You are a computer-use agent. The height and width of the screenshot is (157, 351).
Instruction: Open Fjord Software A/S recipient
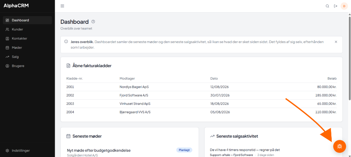(x=134, y=95)
